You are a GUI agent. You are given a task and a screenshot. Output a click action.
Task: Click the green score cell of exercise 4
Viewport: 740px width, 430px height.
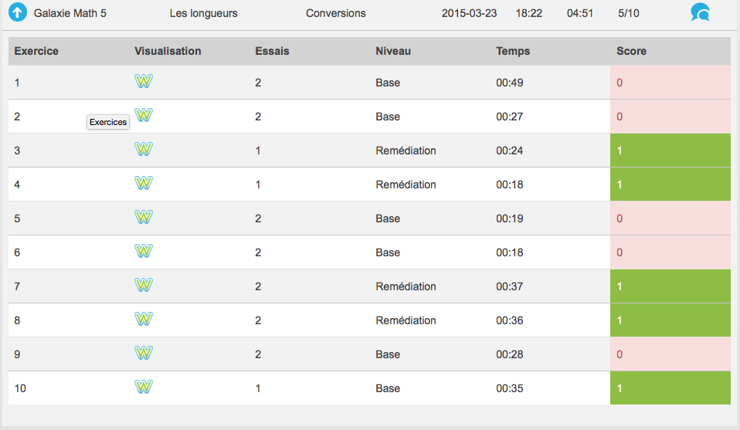(670, 185)
